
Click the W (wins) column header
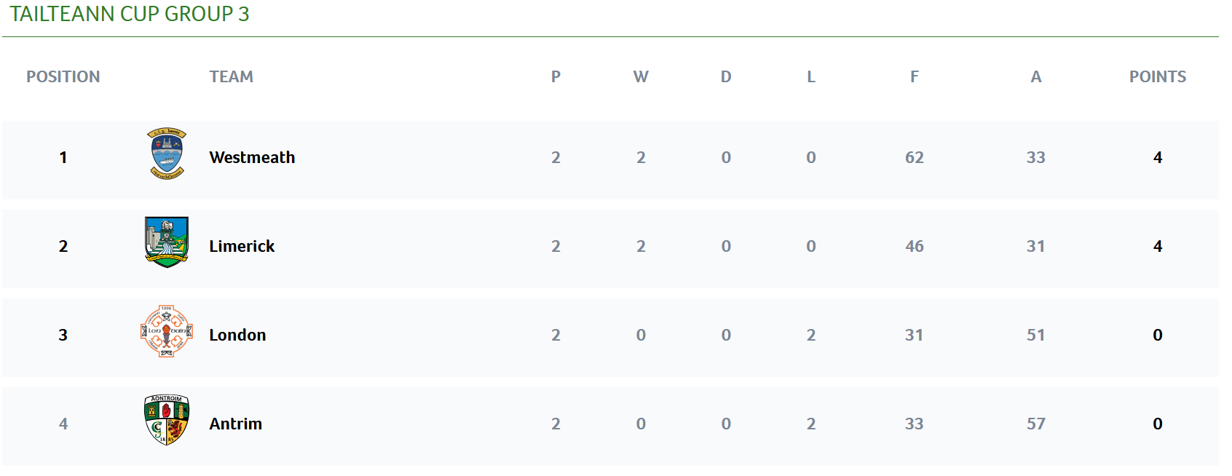tap(641, 76)
